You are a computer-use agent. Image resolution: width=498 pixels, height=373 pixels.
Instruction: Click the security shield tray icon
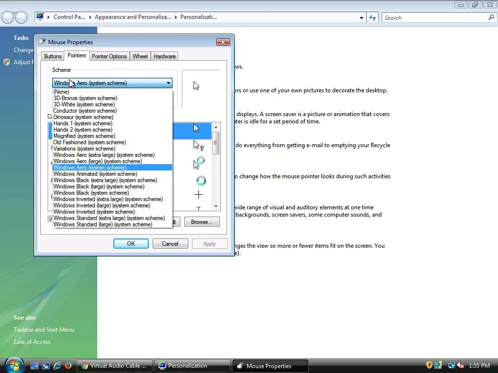click(429, 365)
